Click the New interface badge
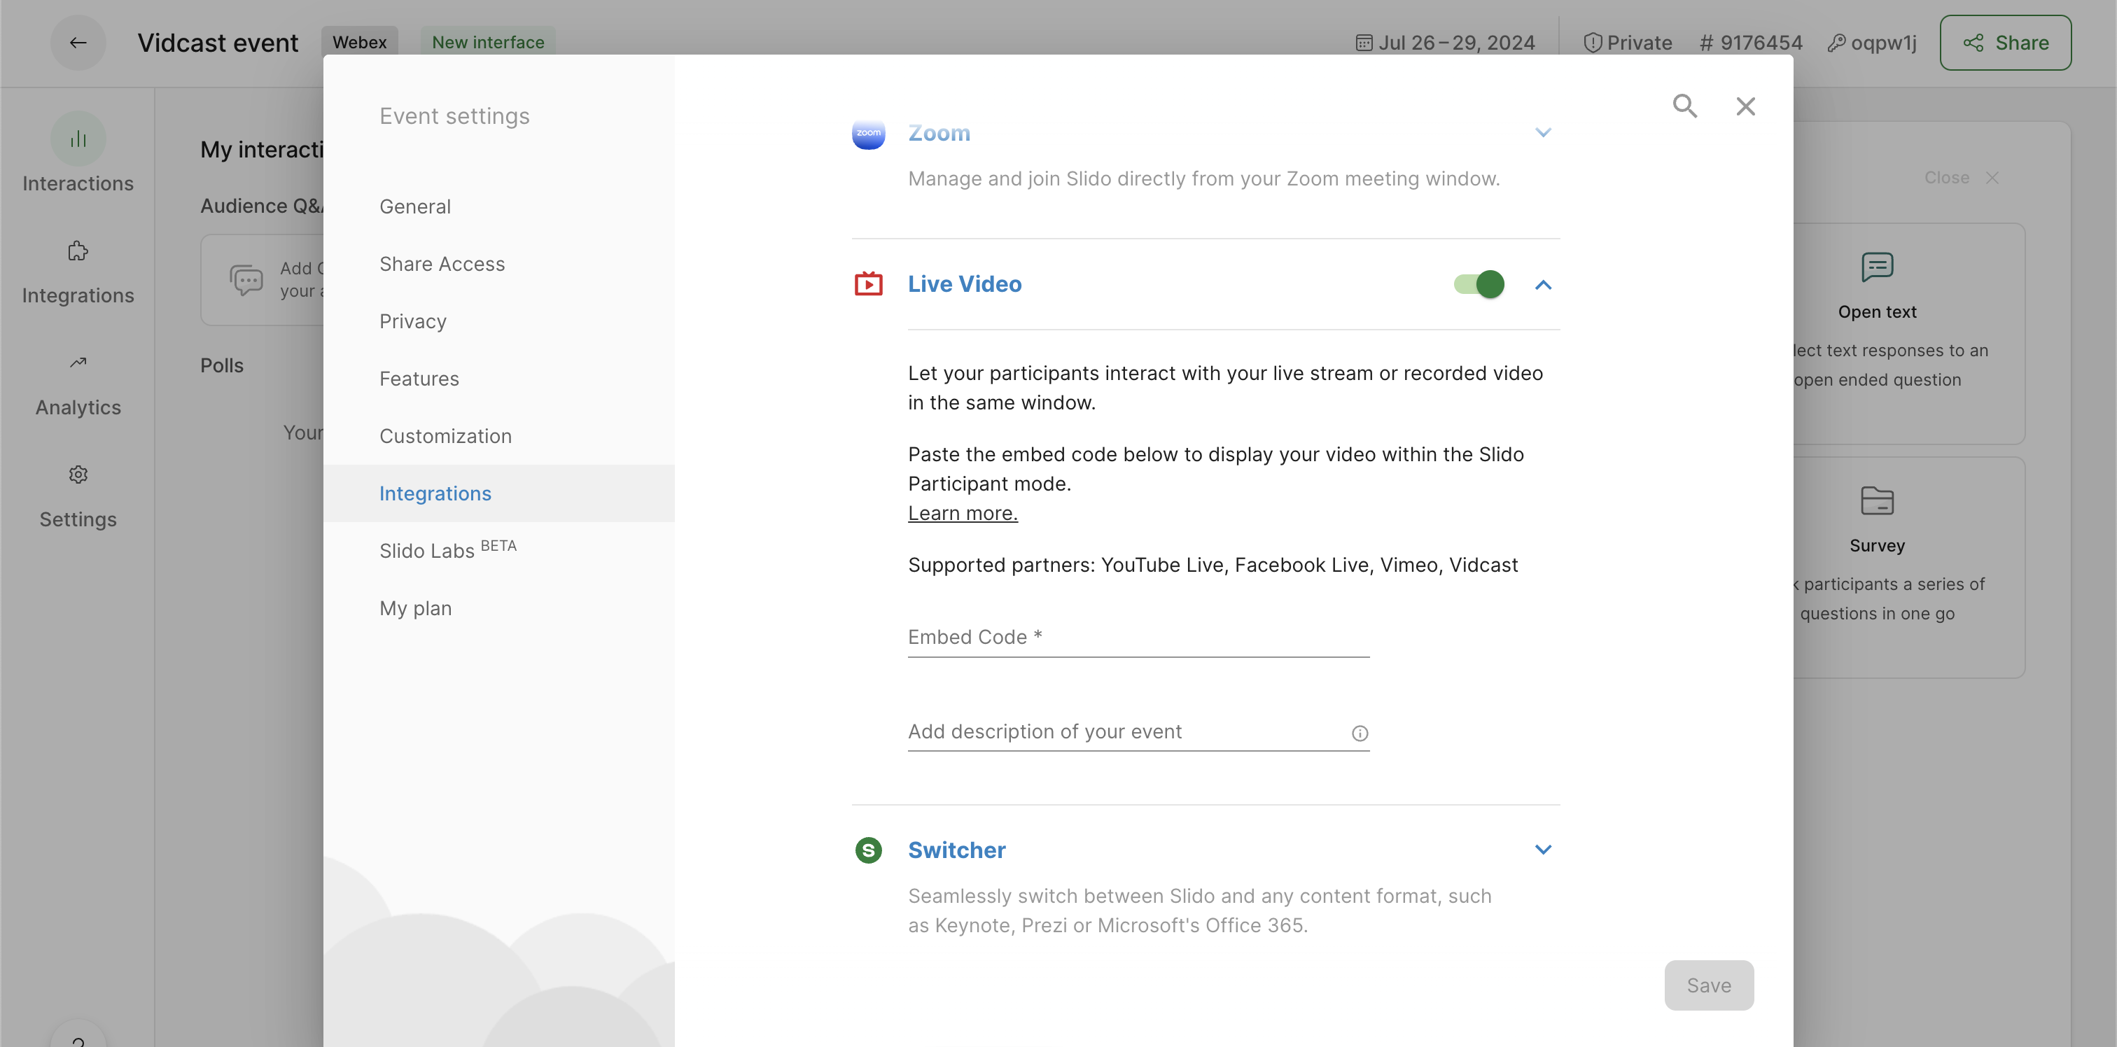This screenshot has height=1047, width=2117. (488, 43)
